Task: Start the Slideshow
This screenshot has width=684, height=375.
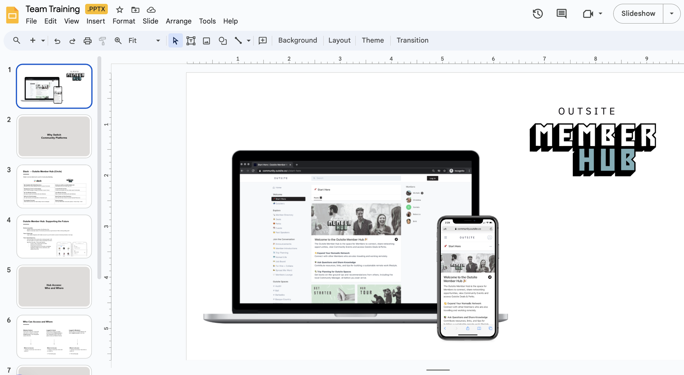Action: point(638,14)
